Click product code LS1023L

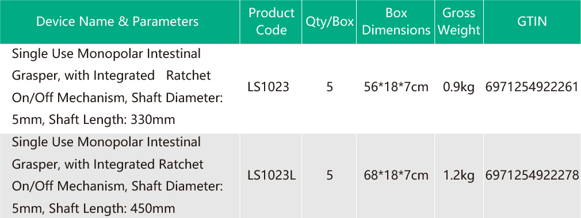(272, 175)
